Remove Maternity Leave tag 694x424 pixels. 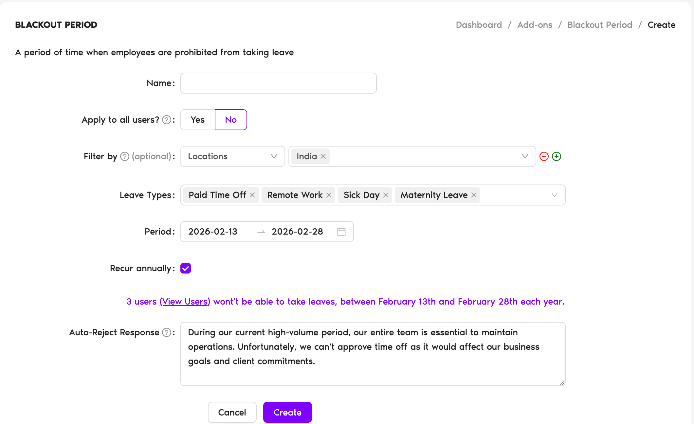pyautogui.click(x=474, y=195)
